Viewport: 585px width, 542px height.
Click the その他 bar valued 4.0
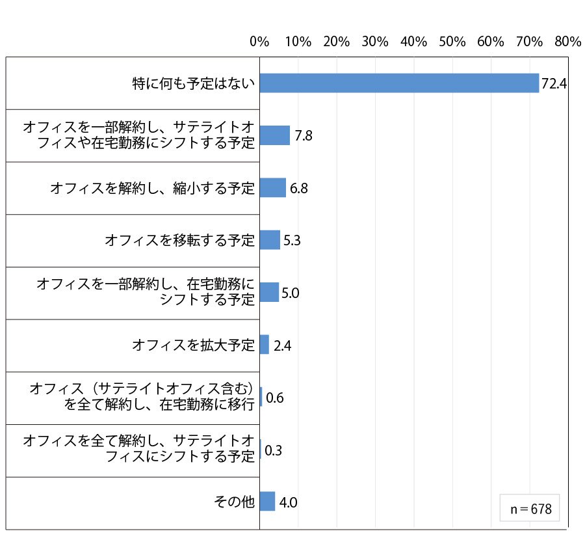pyautogui.click(x=267, y=501)
